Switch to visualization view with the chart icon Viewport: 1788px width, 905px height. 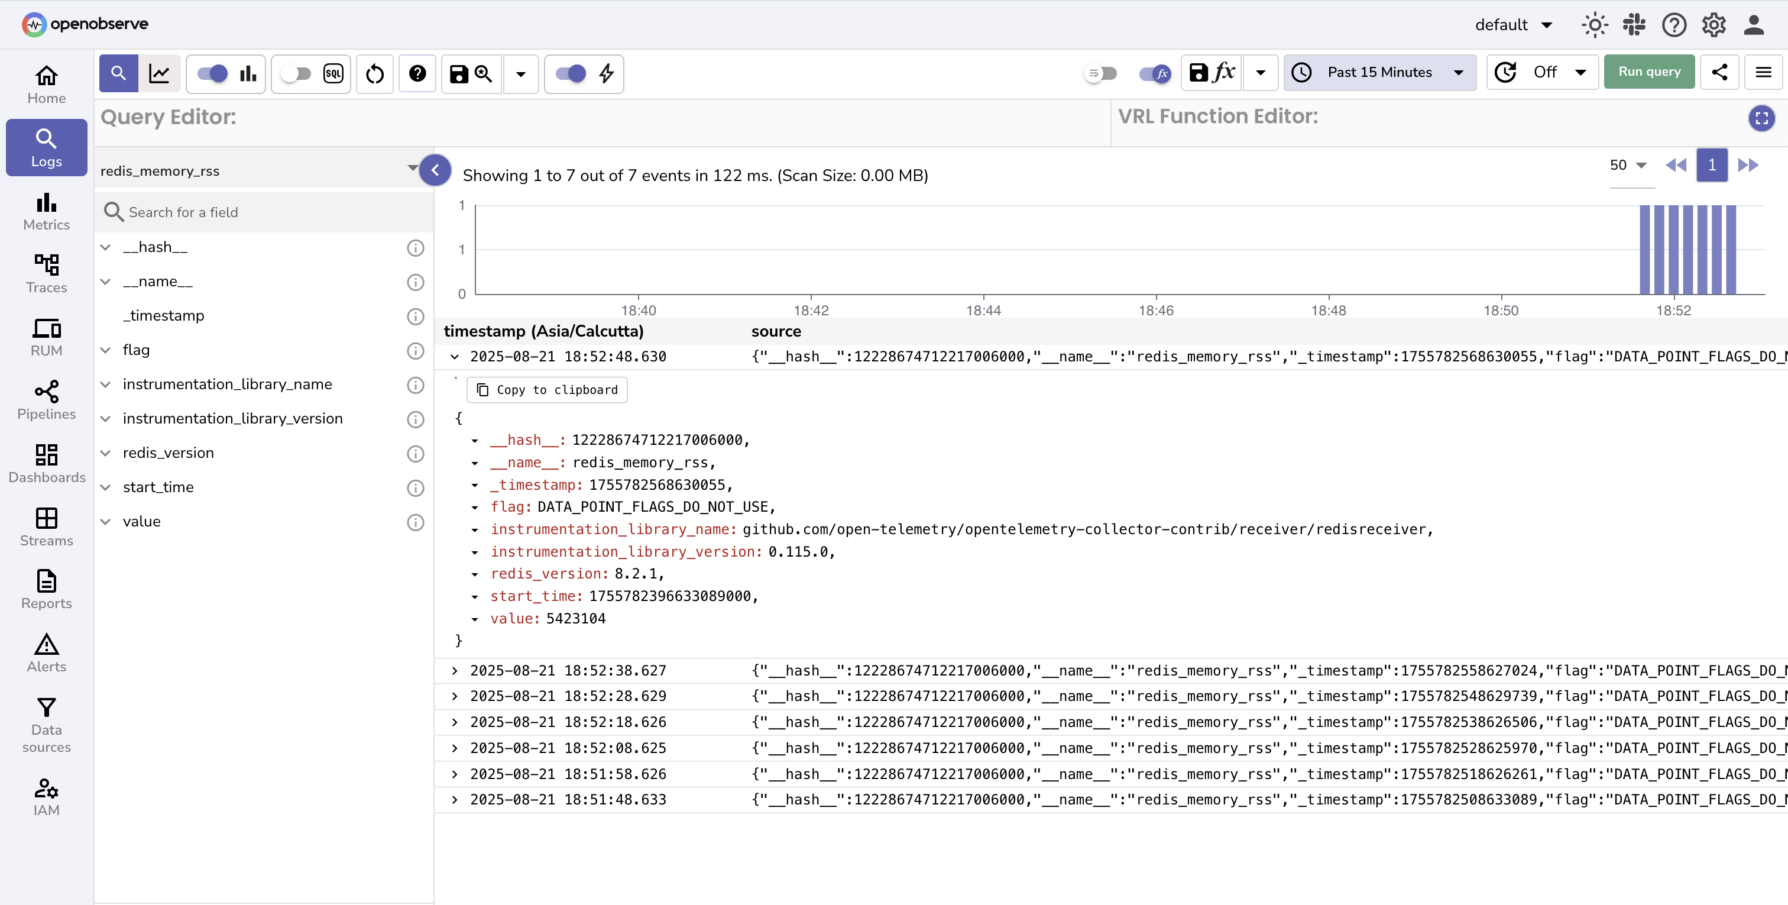click(160, 73)
